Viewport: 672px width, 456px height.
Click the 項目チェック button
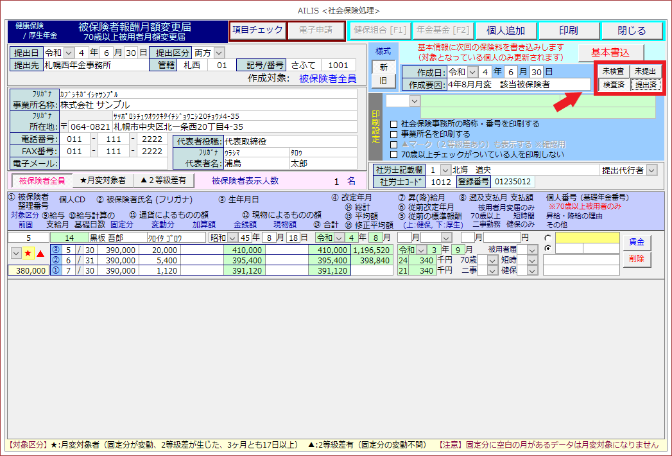pos(257,30)
